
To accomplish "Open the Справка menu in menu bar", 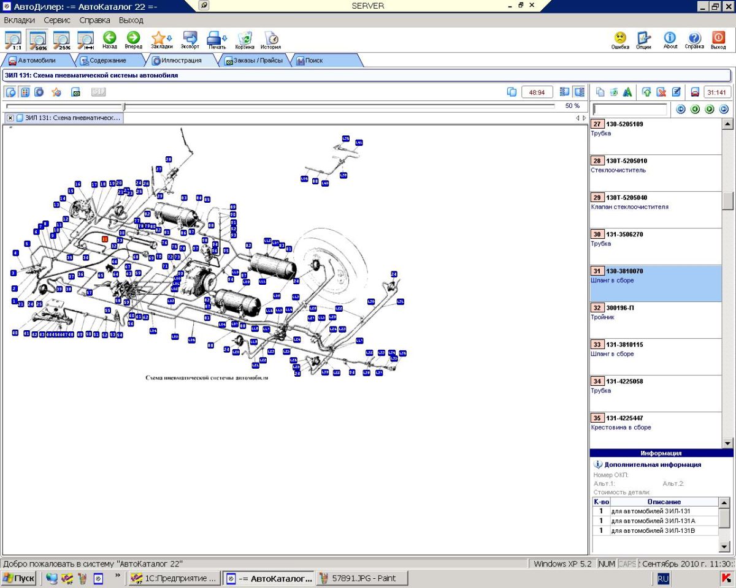I will point(95,20).
